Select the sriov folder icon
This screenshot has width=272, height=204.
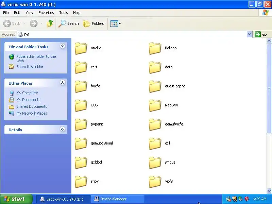coord(81,182)
